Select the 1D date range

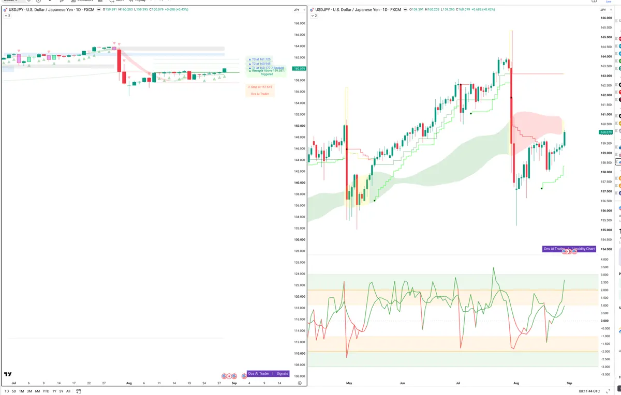click(x=7, y=391)
